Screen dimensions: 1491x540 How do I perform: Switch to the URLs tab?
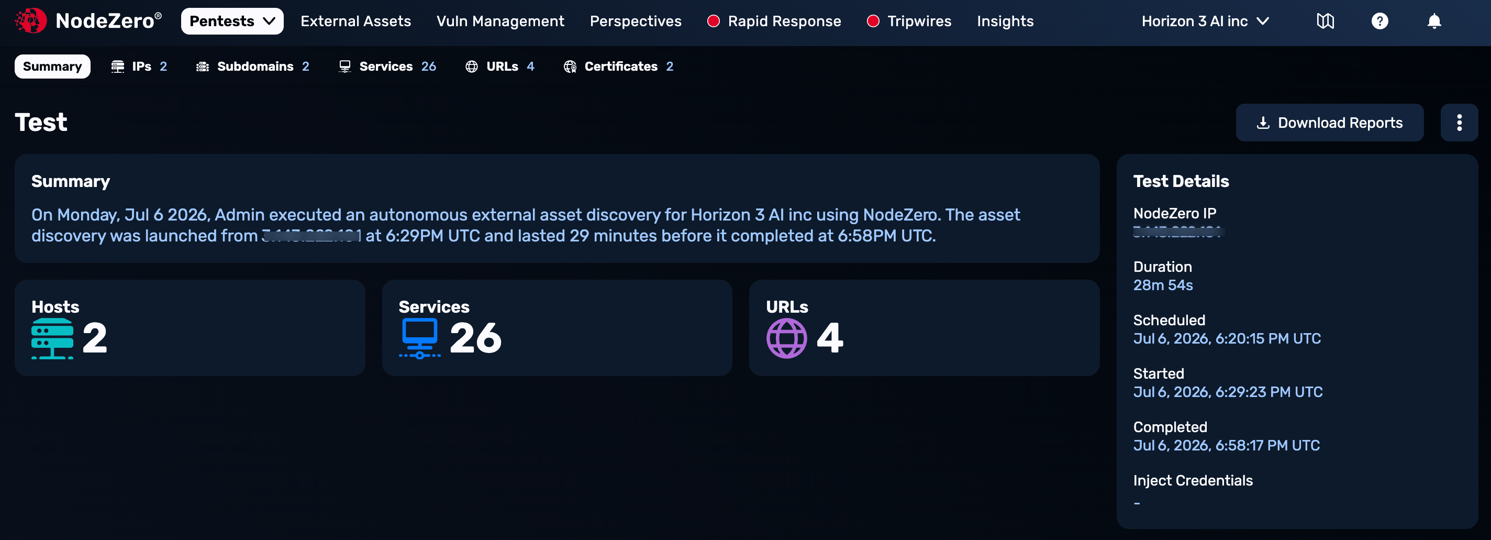499,66
